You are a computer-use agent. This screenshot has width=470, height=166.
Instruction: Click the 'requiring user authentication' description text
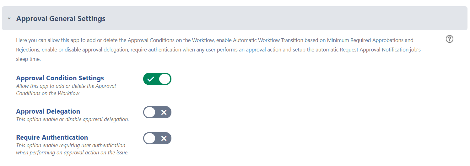(72, 149)
